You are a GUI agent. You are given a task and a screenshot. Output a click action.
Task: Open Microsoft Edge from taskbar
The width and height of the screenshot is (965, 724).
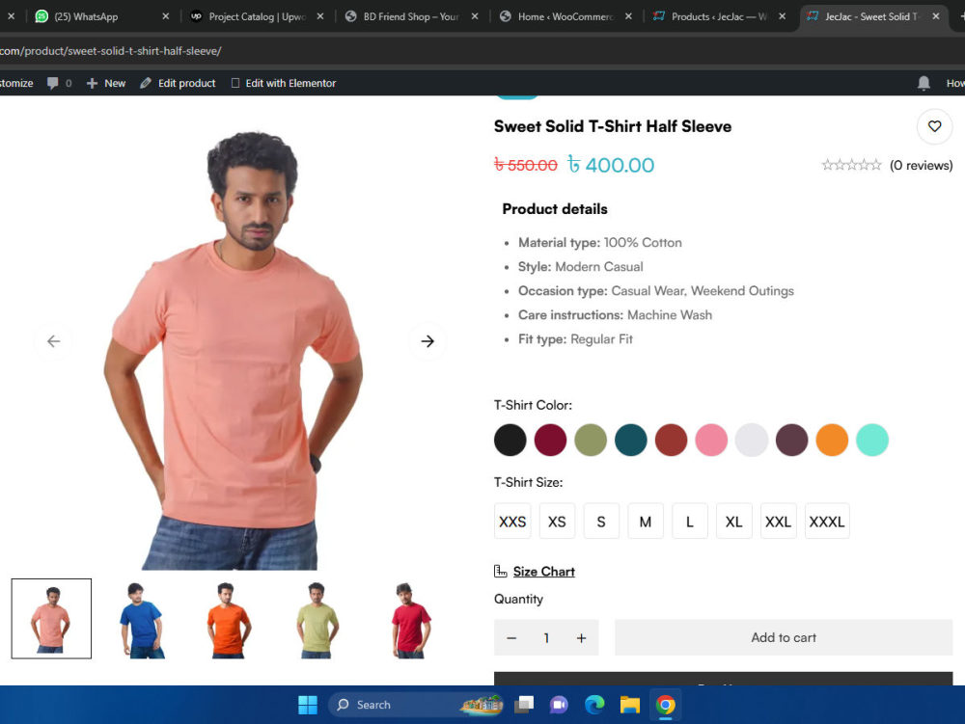click(x=594, y=705)
